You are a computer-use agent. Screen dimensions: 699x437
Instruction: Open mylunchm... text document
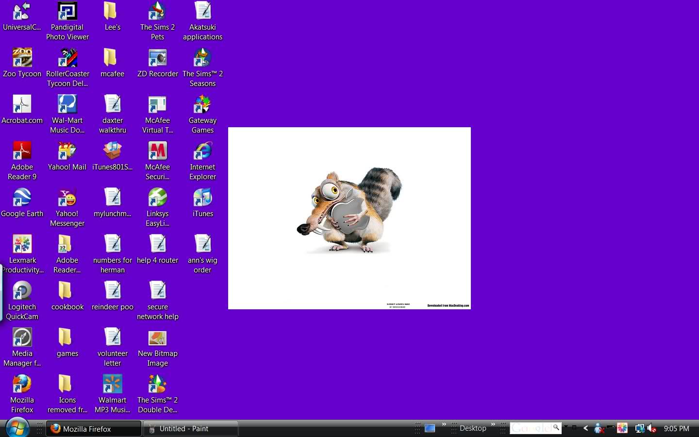(112, 202)
